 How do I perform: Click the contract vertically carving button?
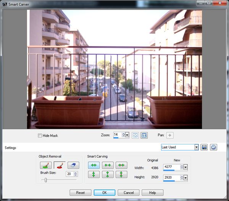coord(94,175)
